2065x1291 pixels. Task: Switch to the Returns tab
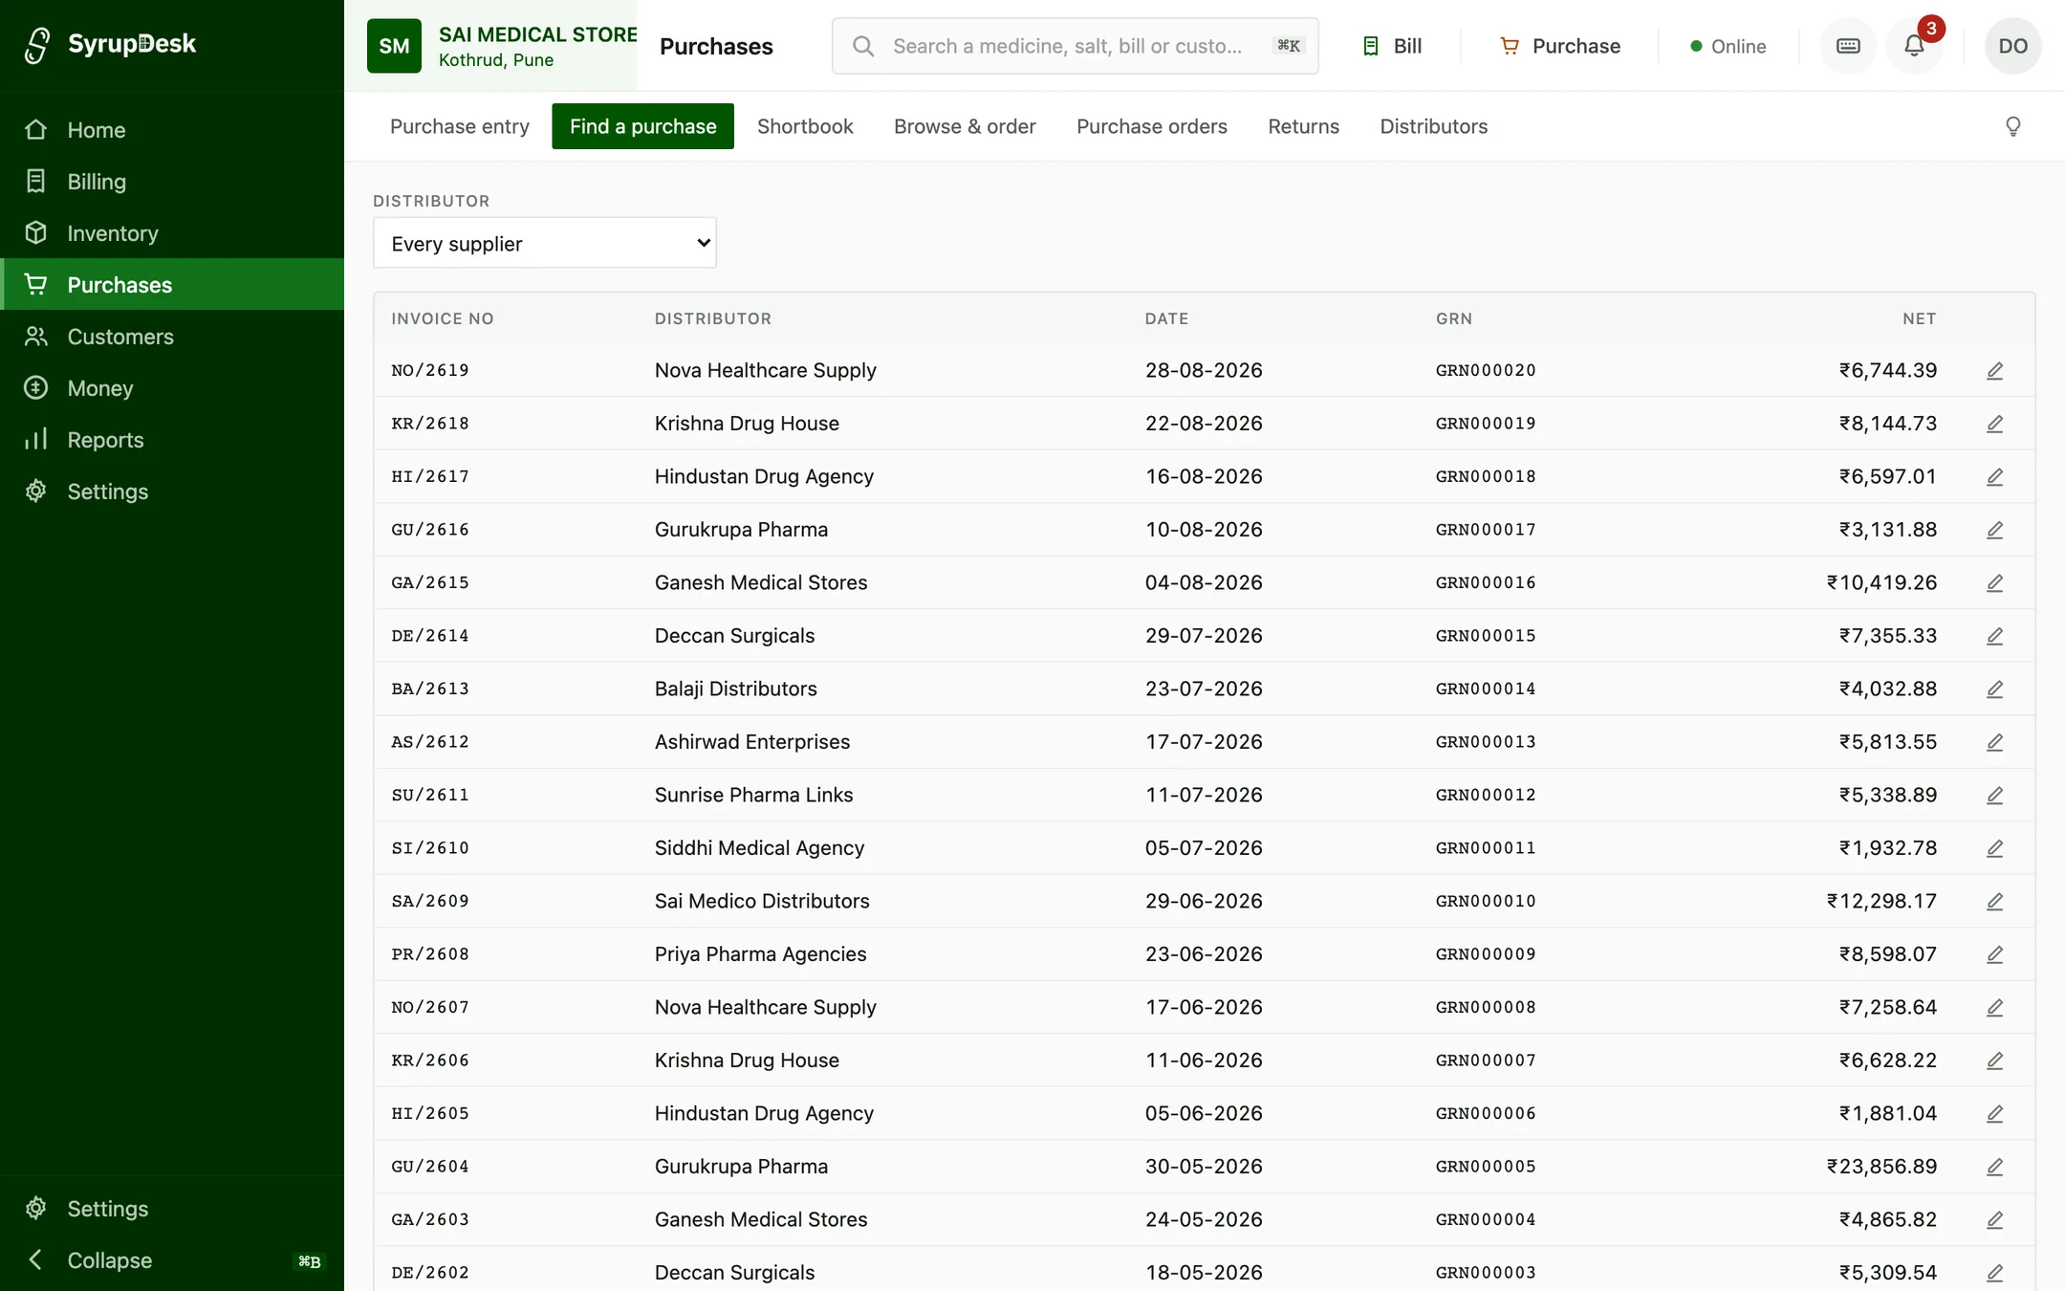click(1303, 126)
